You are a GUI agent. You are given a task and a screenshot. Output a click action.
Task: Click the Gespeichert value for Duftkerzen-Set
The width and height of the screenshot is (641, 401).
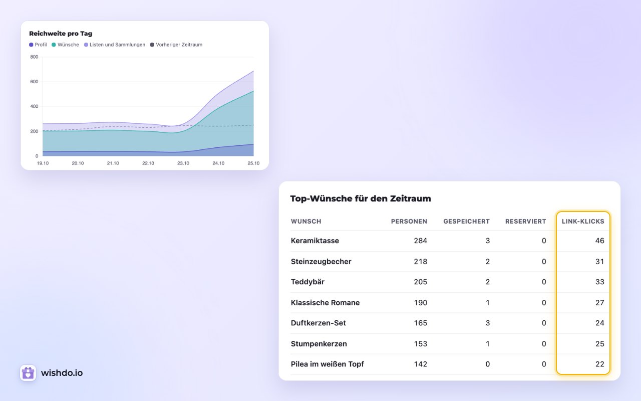488,323
